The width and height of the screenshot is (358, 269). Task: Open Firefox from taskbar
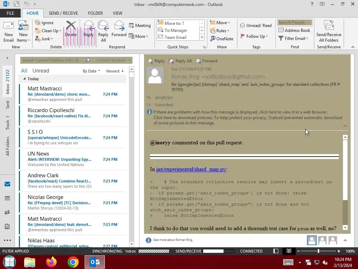51,262
